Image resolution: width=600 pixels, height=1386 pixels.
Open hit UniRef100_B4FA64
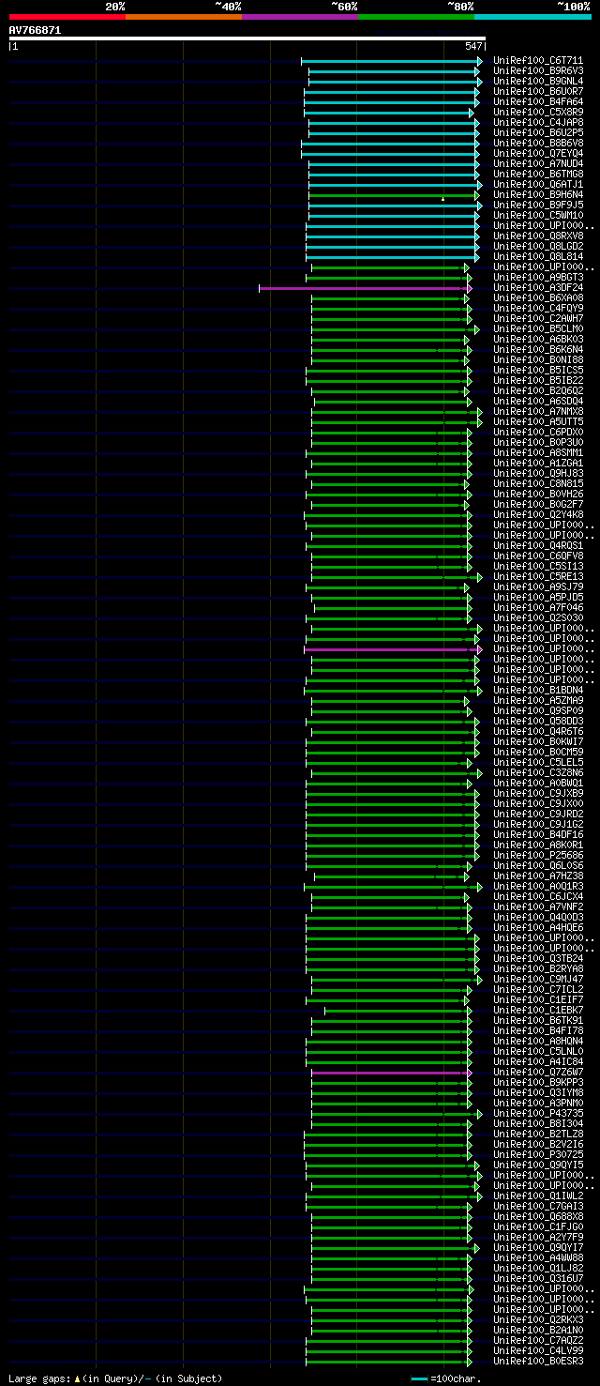click(x=538, y=102)
